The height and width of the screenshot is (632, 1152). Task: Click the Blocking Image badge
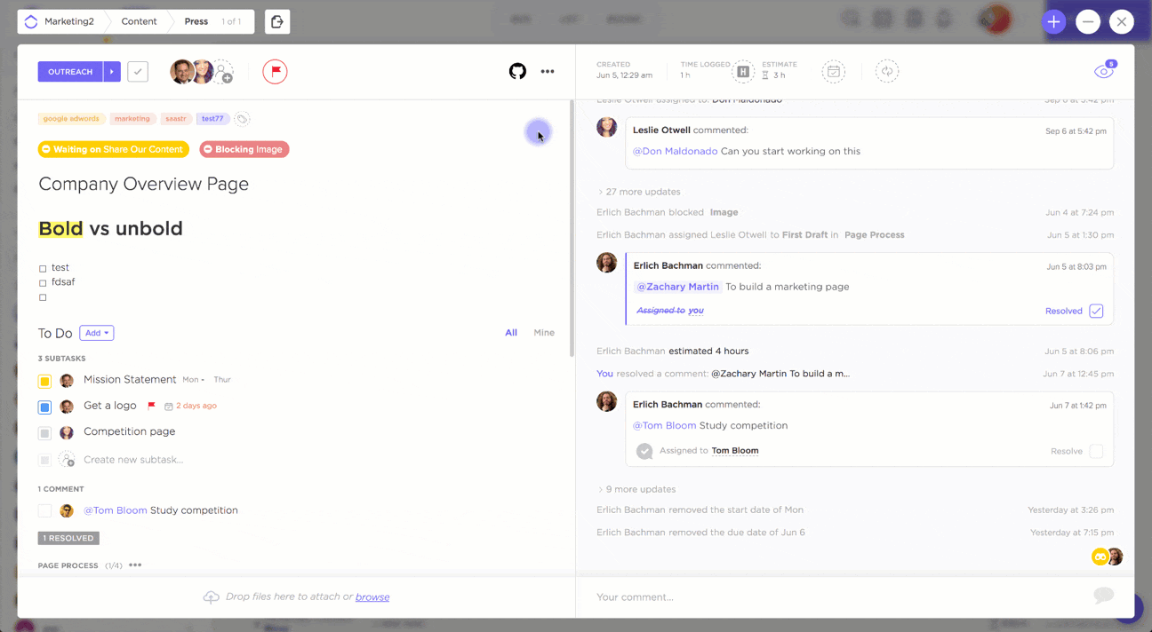244,149
